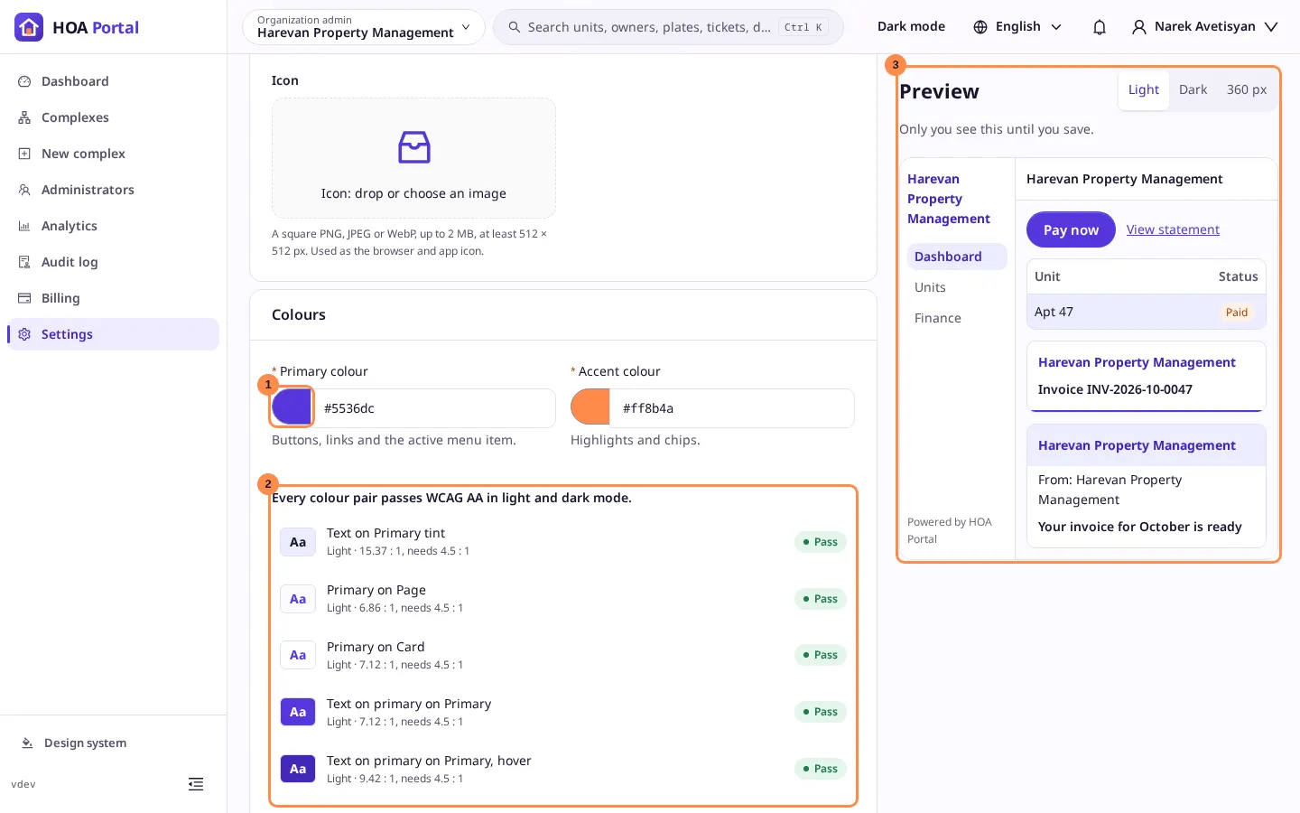Click the user profile avatar icon

1139,27
